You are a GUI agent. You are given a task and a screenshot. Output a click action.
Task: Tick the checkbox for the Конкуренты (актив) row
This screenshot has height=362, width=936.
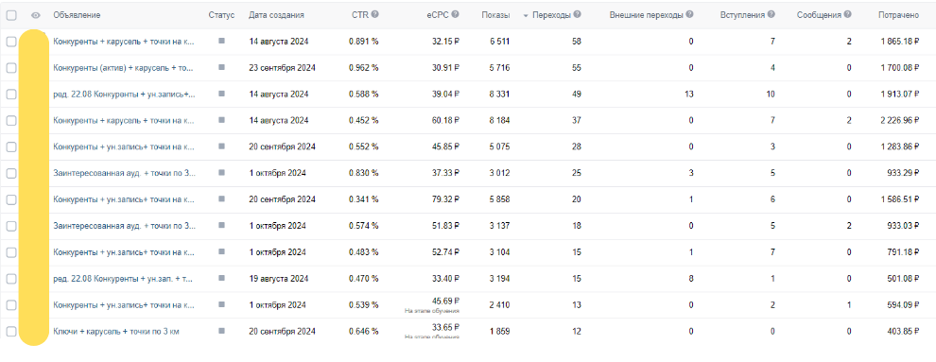tap(11, 68)
